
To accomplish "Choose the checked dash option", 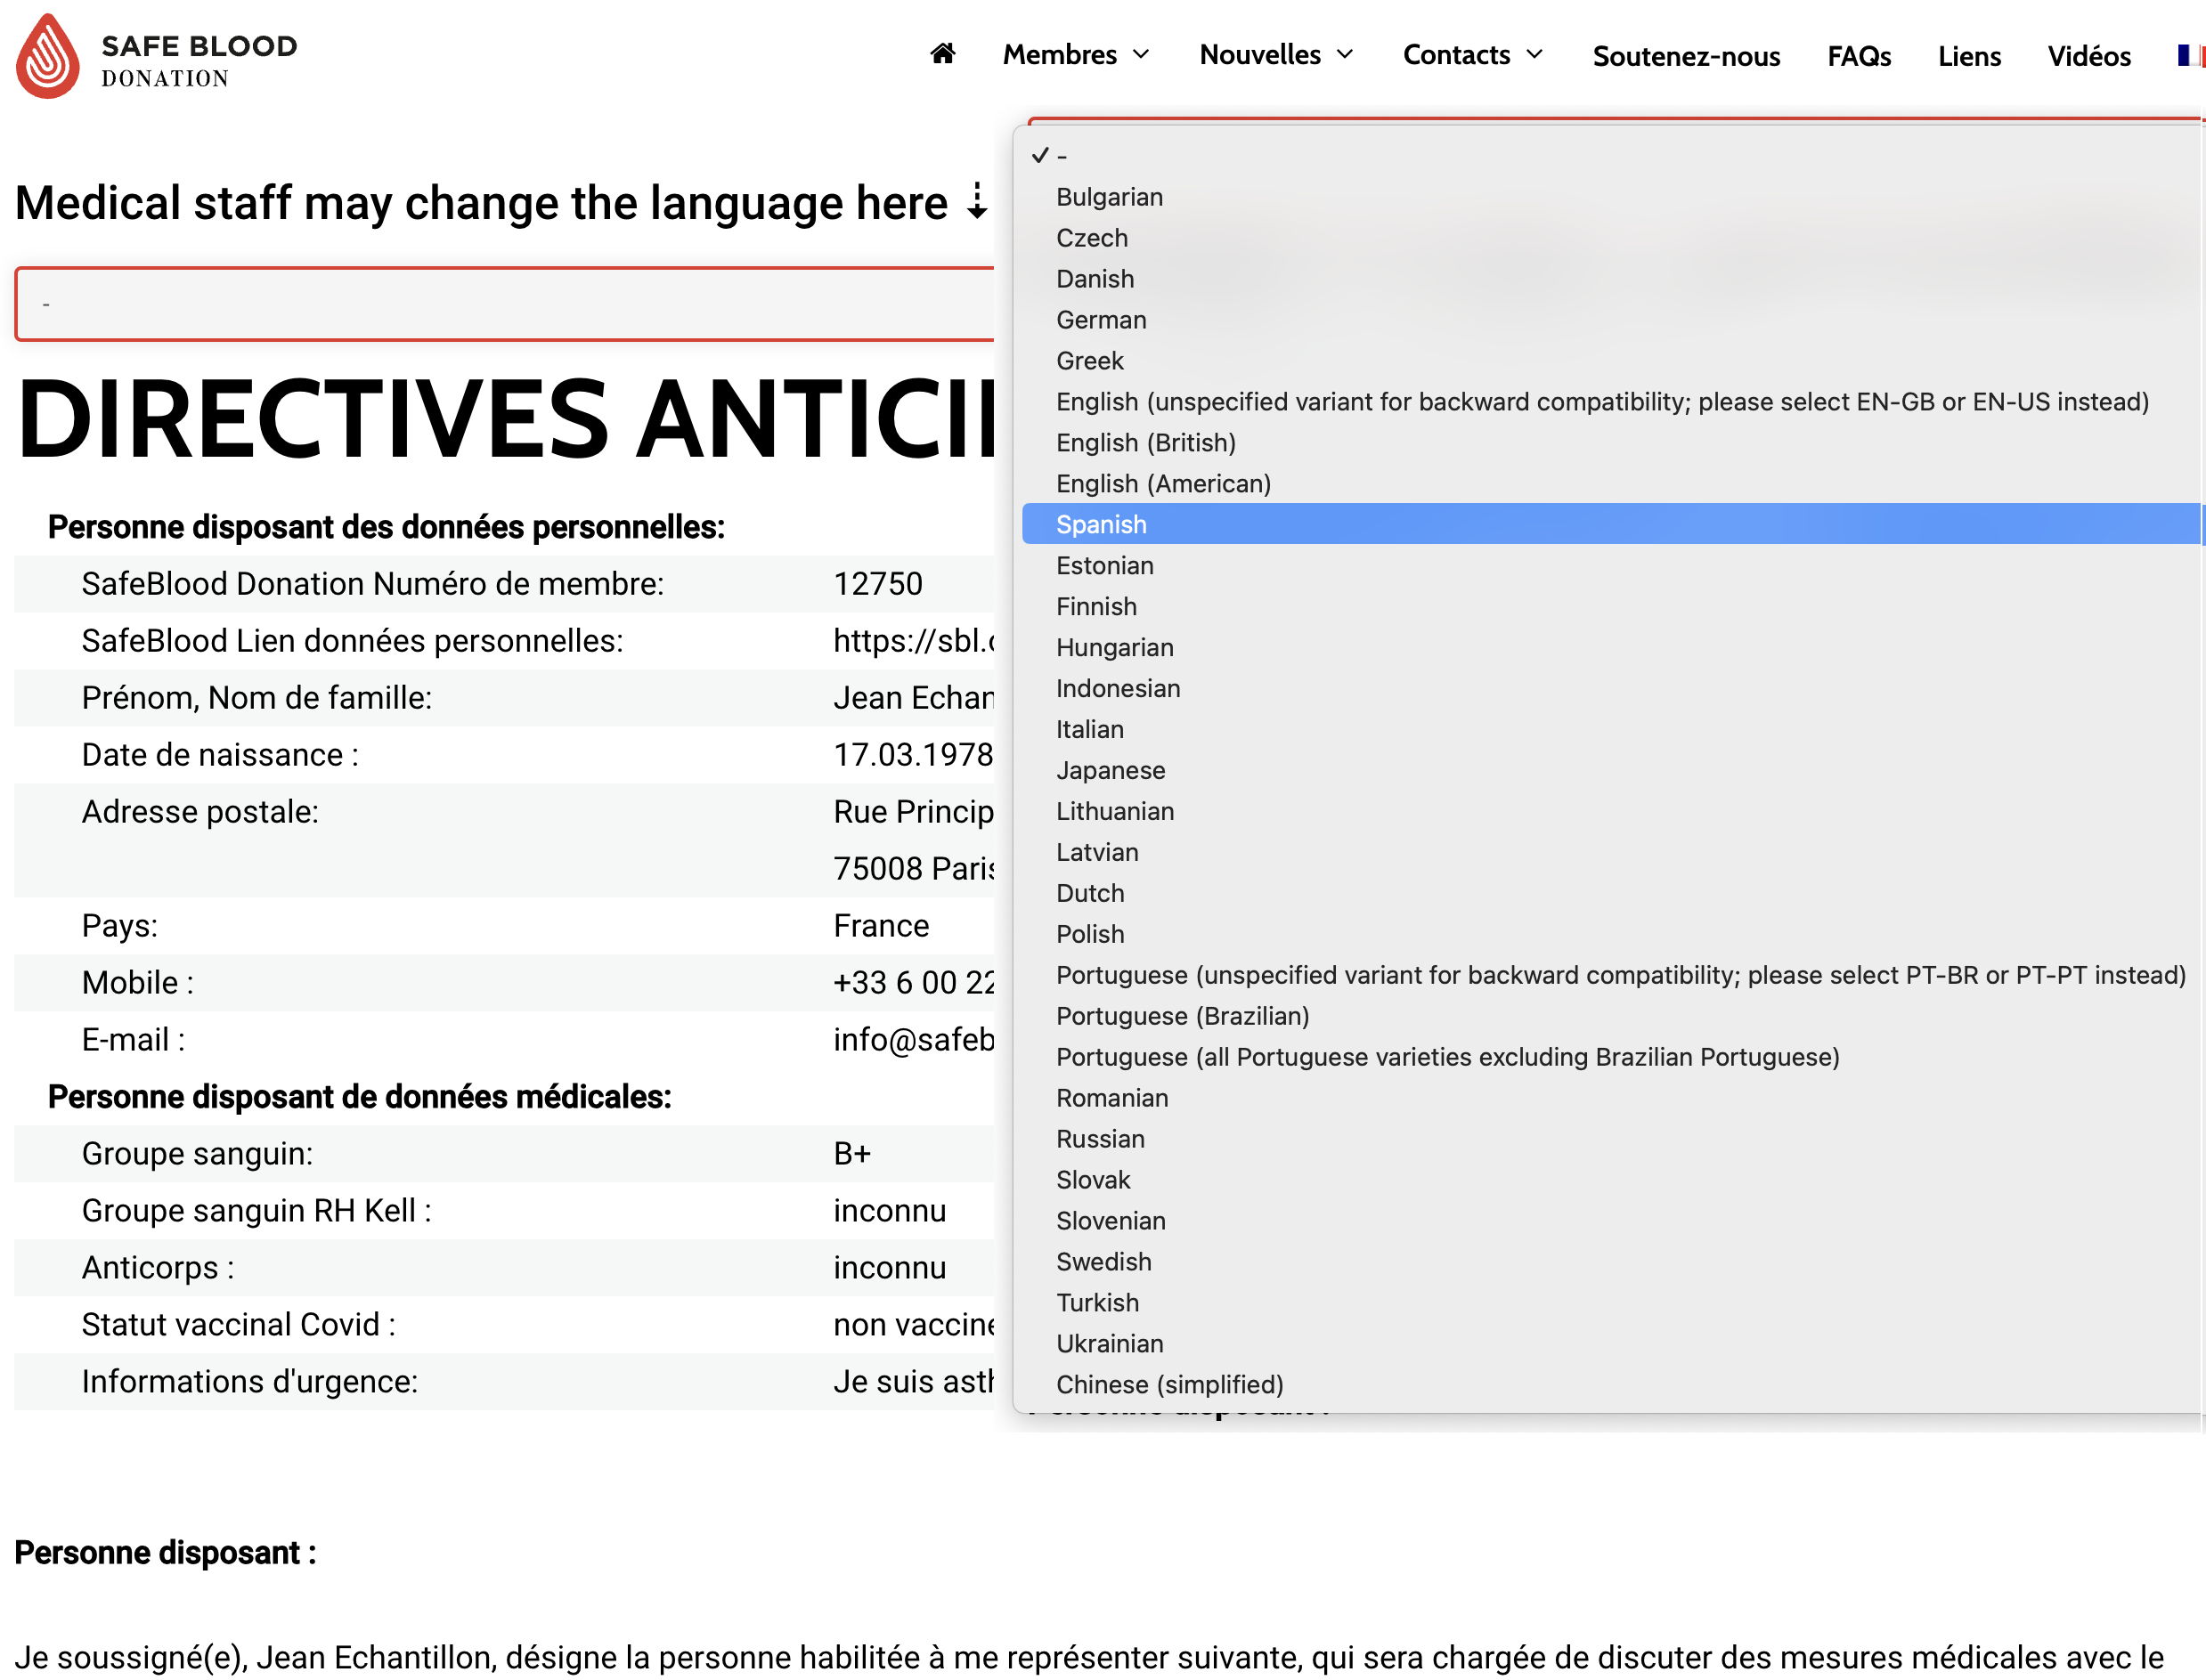I will click(x=1062, y=156).
